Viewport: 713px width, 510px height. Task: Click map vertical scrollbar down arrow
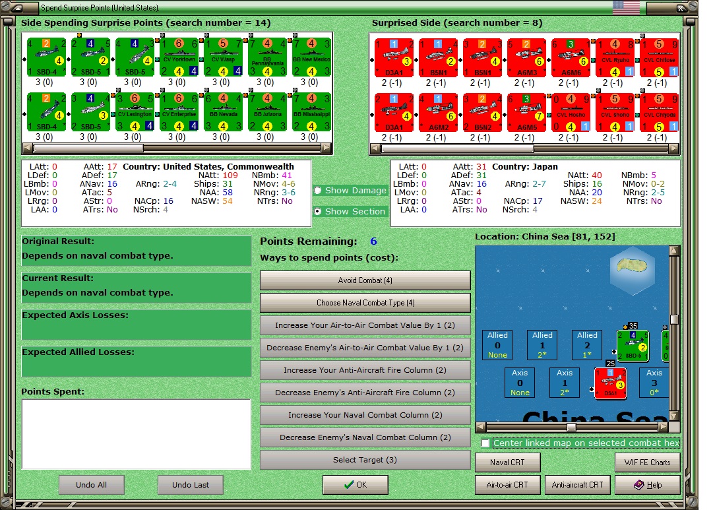[x=674, y=416]
